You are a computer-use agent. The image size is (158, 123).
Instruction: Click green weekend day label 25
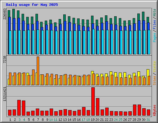coord(120,120)
